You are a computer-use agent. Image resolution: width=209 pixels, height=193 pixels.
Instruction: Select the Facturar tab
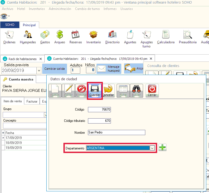coord(32,101)
